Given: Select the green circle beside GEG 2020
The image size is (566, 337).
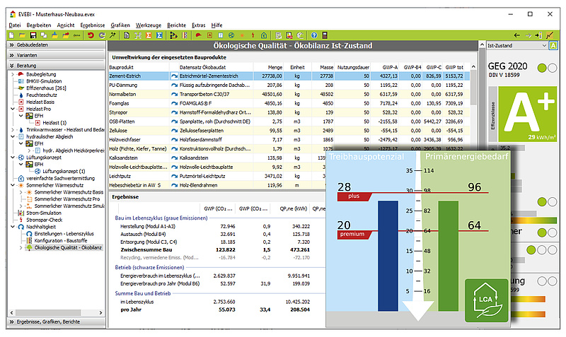Looking at the screenshot, I should tap(542, 68).
